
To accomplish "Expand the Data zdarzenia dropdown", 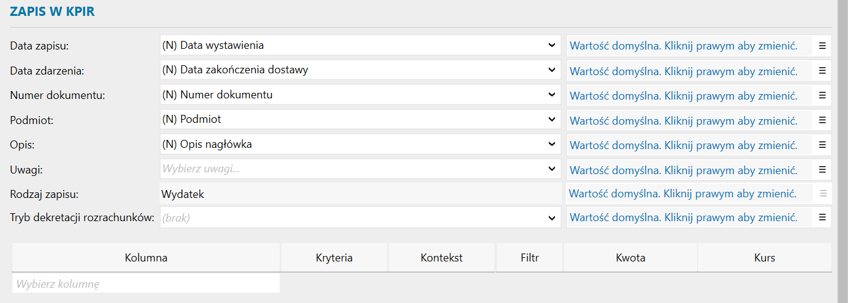I will 552,70.
